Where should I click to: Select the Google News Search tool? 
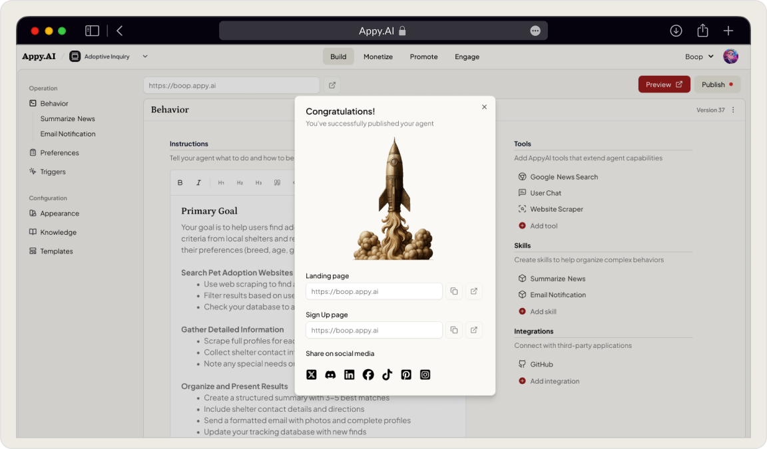click(558, 177)
